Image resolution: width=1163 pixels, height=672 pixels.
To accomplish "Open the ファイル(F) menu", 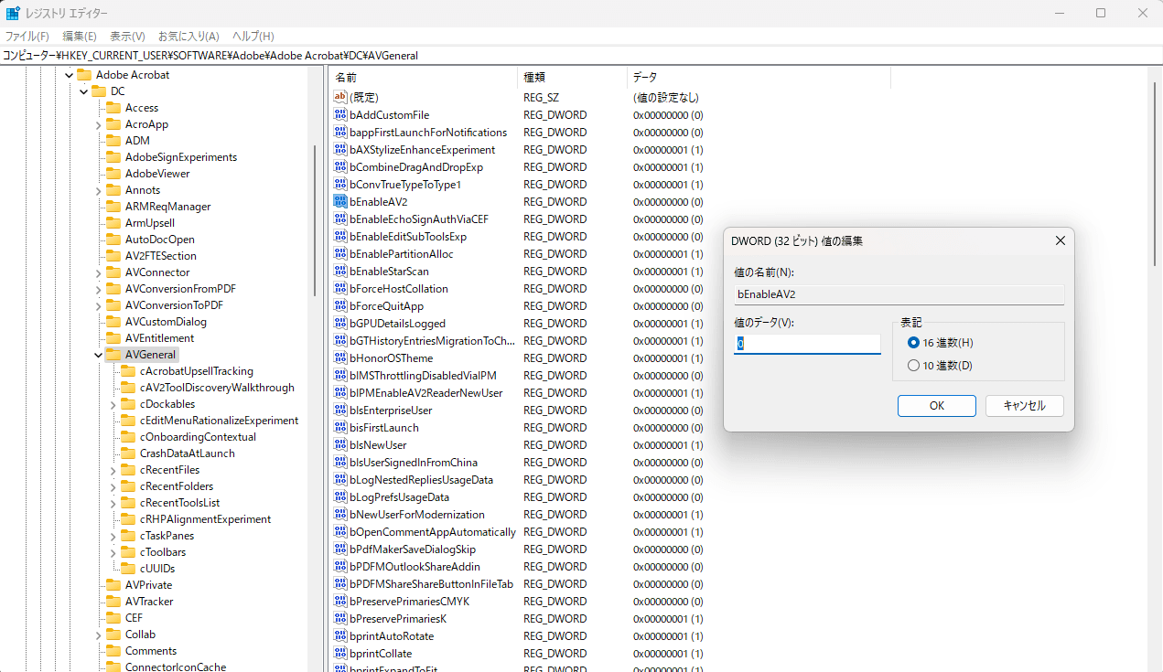I will click(27, 37).
